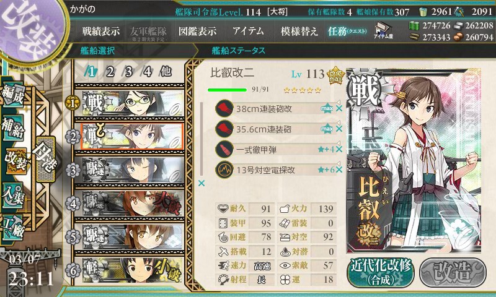Image resolution: width=496 pixels, height=297 pixels.
Task: Click the 一式徹甲弾 shell icon
Action: coord(224,149)
